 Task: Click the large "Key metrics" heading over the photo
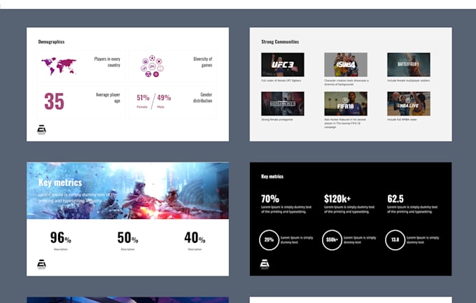[60, 183]
